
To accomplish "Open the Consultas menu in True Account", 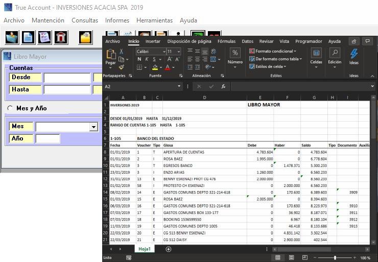I will coord(85,20).
